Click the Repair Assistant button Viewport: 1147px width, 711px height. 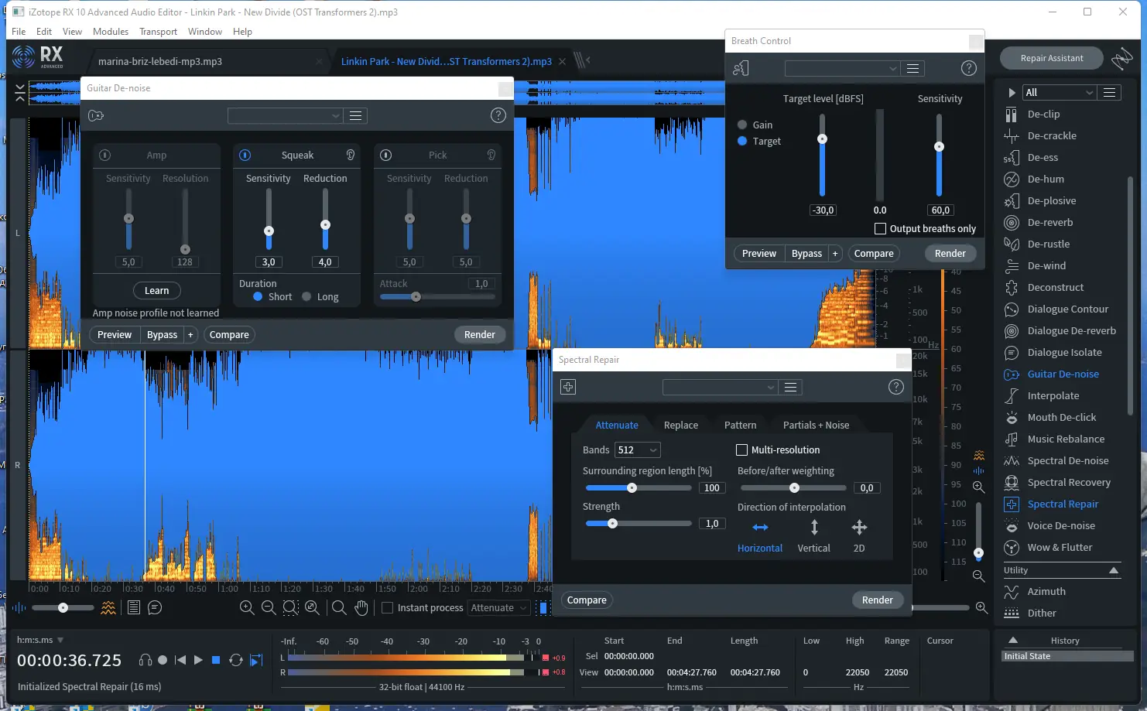pyautogui.click(x=1052, y=58)
